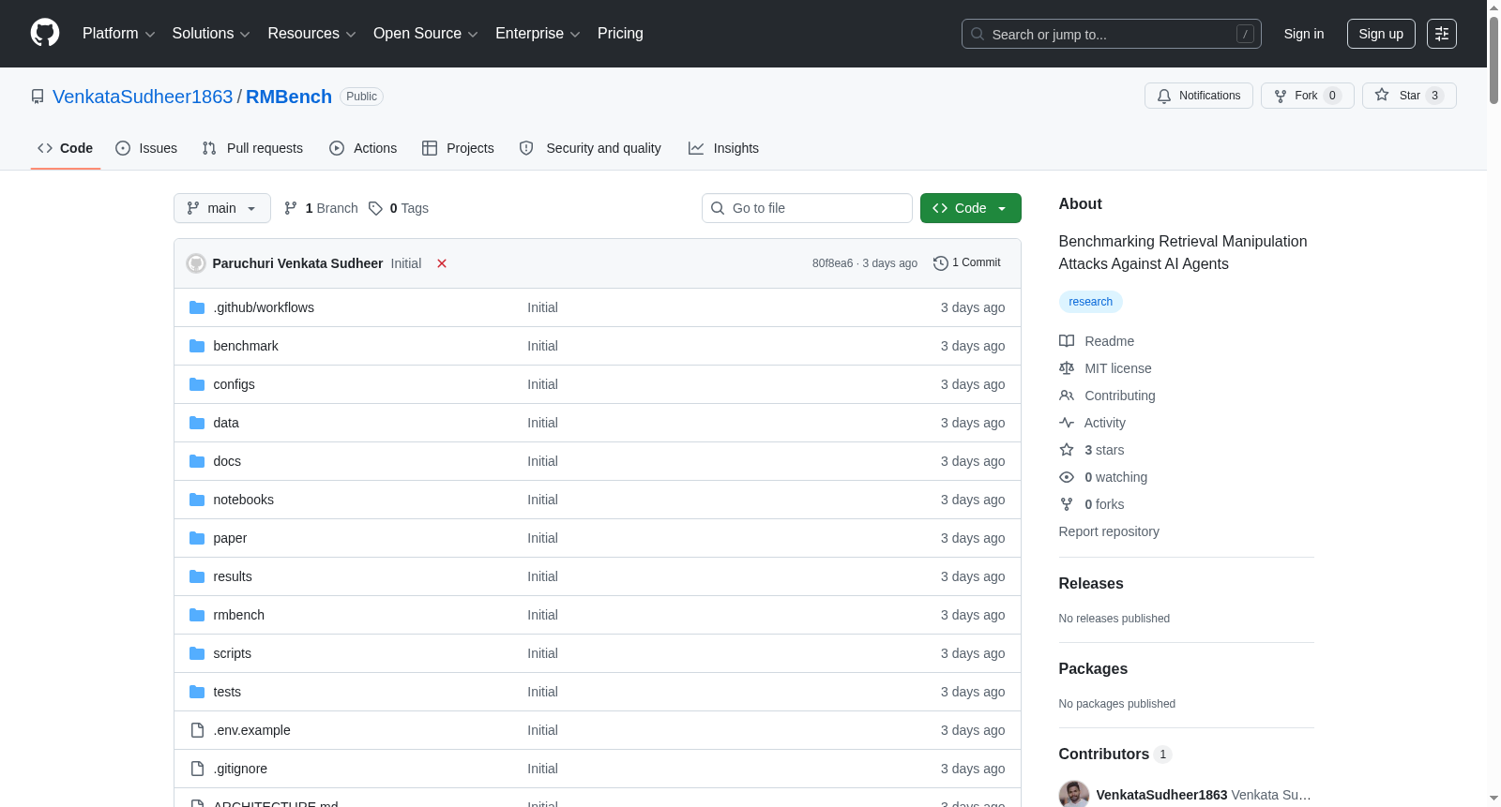Open the Releases heading link
This screenshot has width=1501, height=807.
[1091, 583]
